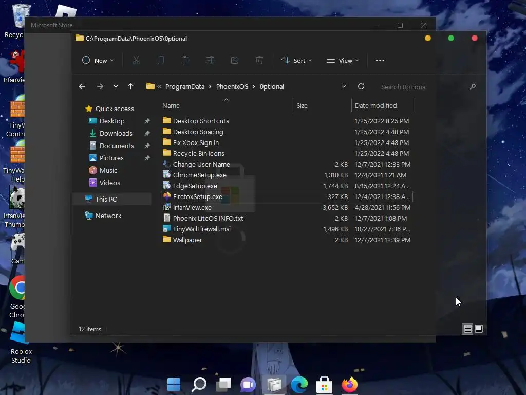
Task: Click the search magnifier icon
Action: 473,86
